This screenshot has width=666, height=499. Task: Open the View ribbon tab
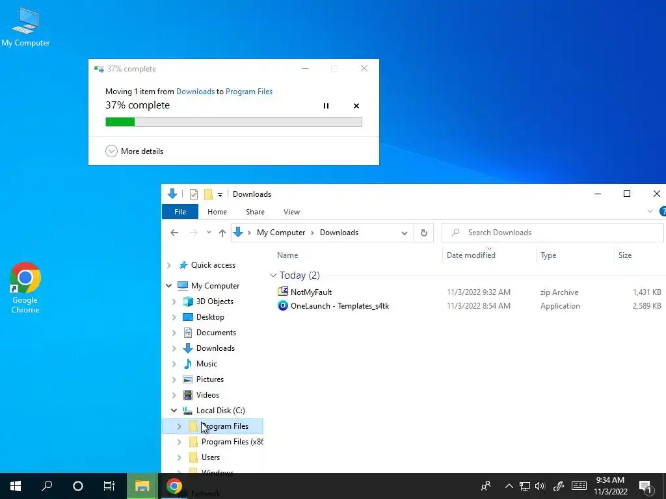click(291, 212)
